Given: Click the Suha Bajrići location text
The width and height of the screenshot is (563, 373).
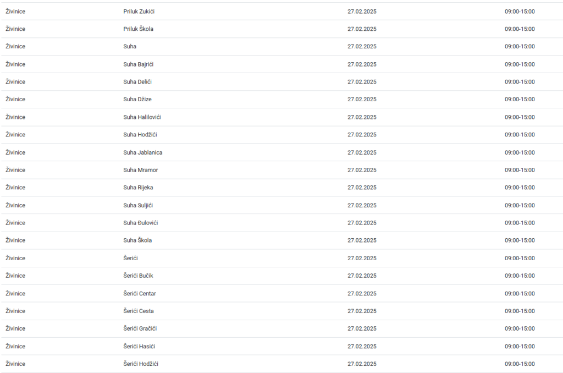Looking at the screenshot, I should 138,64.
